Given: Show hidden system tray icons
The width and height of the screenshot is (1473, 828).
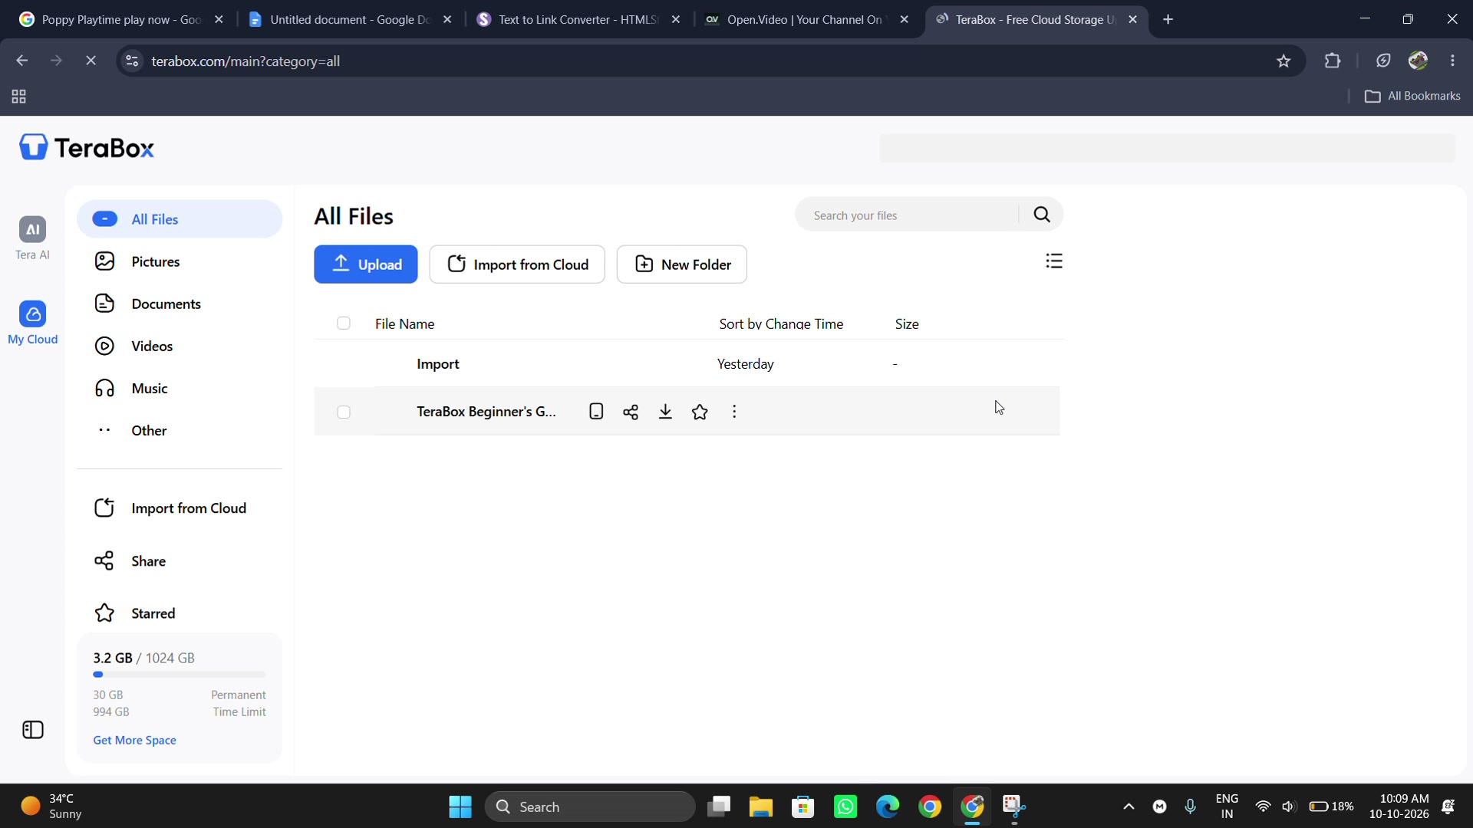Looking at the screenshot, I should (1129, 807).
